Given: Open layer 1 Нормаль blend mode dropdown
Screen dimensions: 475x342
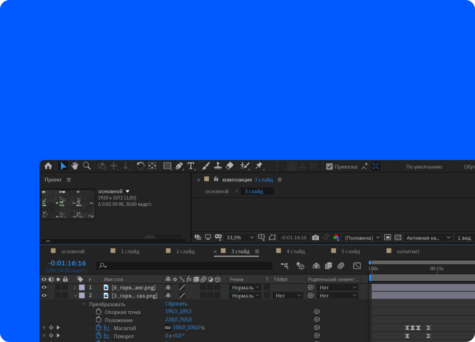Looking at the screenshot, I should coord(245,287).
